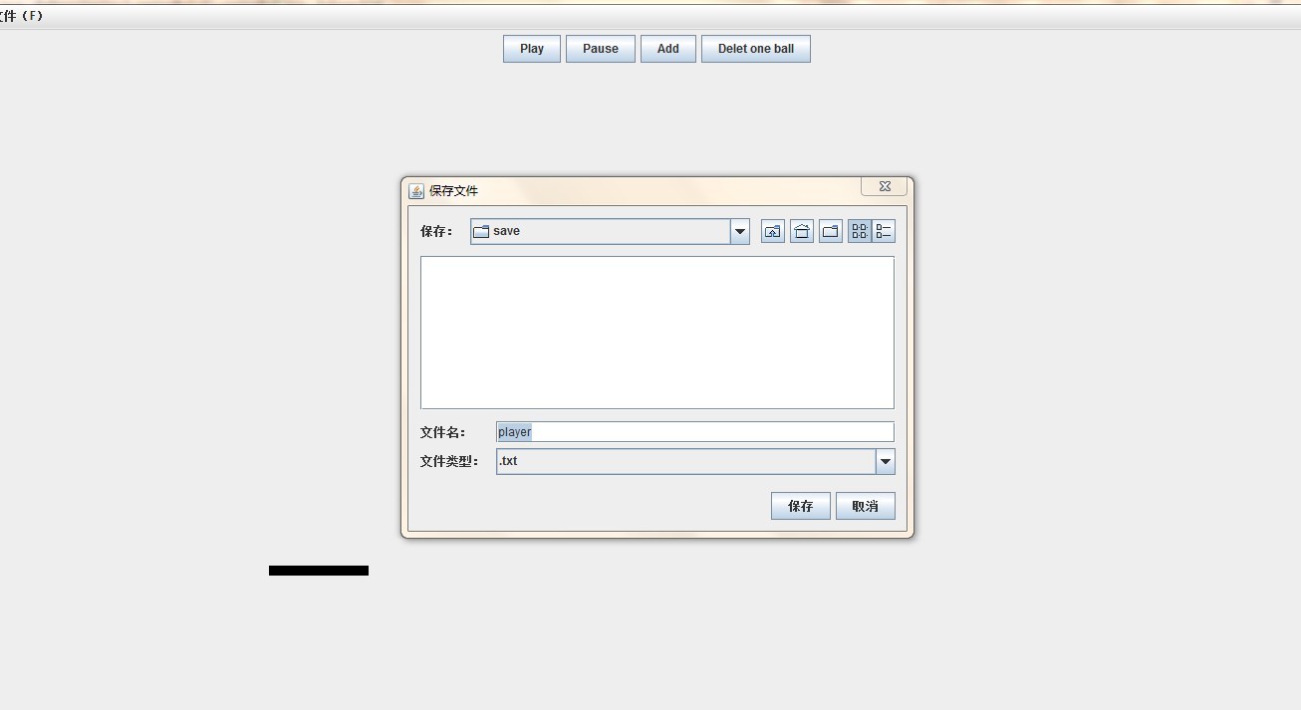Switch save dialog to details view
1301x710 pixels.
[884, 231]
